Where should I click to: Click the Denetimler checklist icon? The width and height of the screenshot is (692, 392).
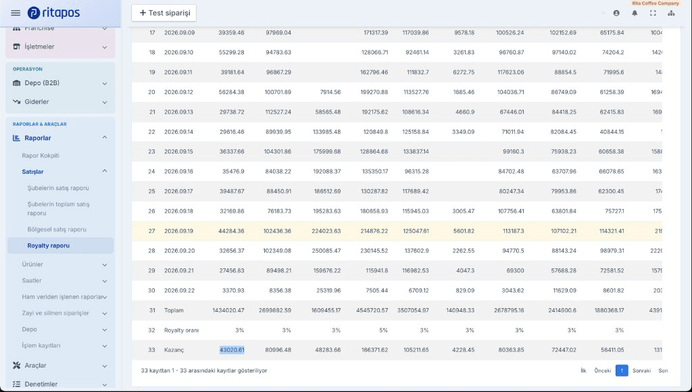click(x=17, y=384)
